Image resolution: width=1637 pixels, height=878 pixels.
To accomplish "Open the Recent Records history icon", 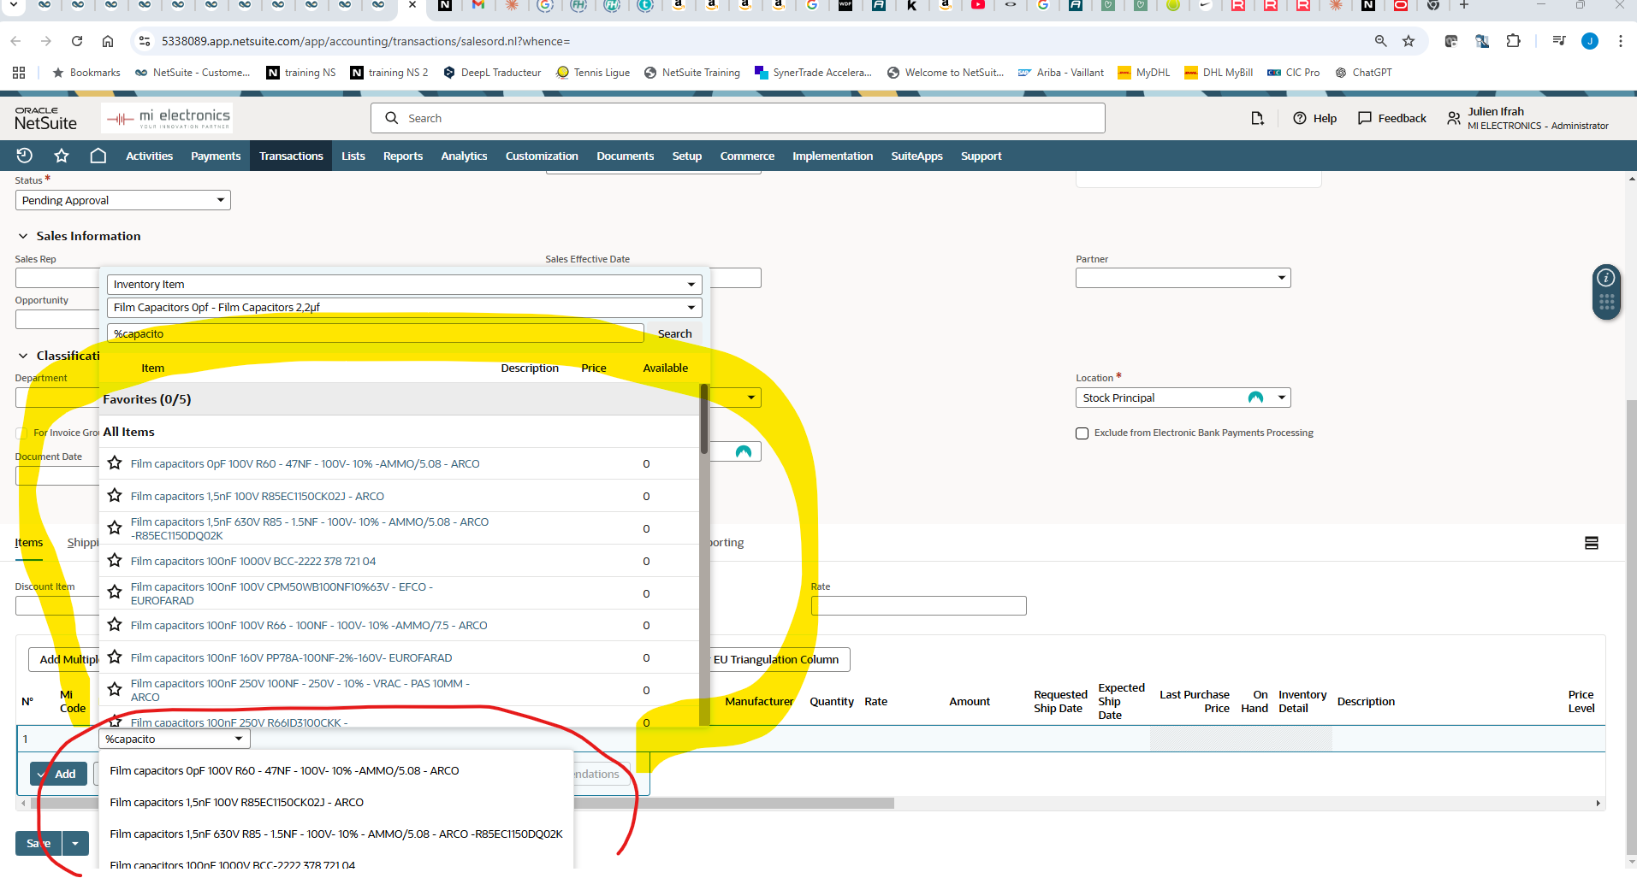I will coord(24,156).
